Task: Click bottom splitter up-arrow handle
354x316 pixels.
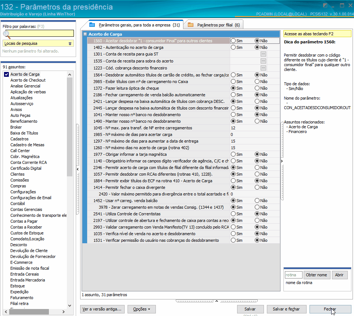Action: (217, 301)
